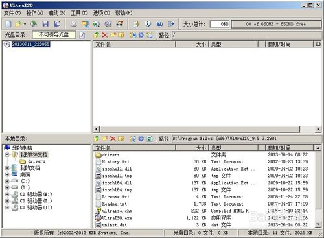Click the 650MB capacity usage bar

click(x=276, y=24)
